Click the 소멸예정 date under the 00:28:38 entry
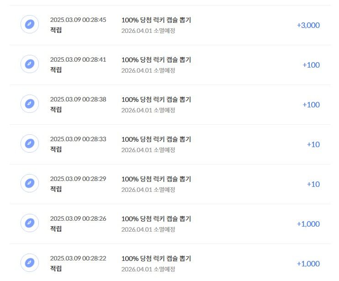The width and height of the screenshot is (339, 281). click(148, 110)
